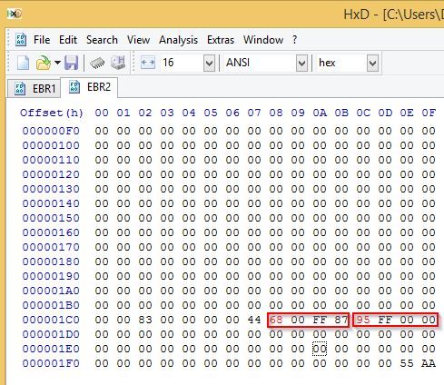Open the Window menu
Viewport: 444px width, 385px height.
(263, 40)
